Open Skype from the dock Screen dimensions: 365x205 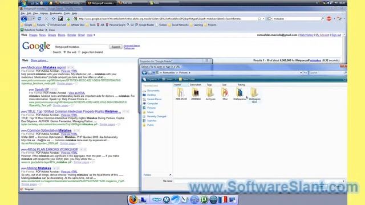157,200
